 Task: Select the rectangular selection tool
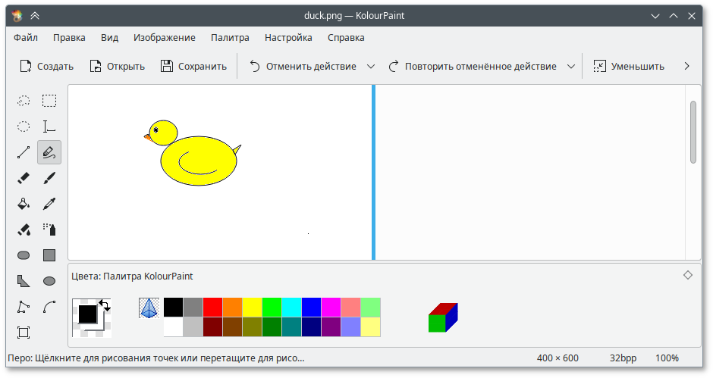(49, 101)
